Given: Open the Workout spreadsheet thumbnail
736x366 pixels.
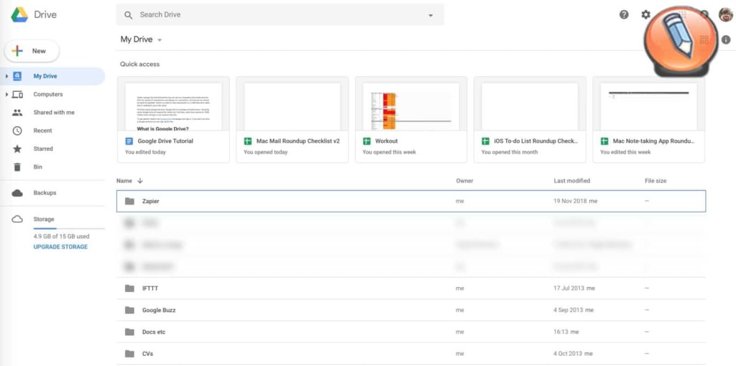Looking at the screenshot, I should click(411, 107).
